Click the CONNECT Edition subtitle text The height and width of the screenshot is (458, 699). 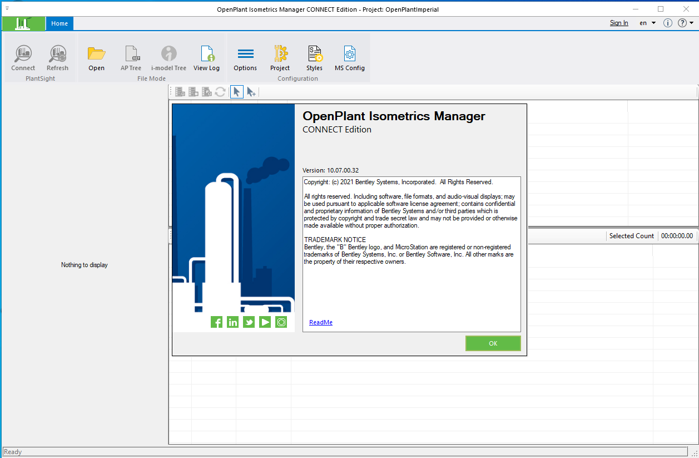pos(337,130)
